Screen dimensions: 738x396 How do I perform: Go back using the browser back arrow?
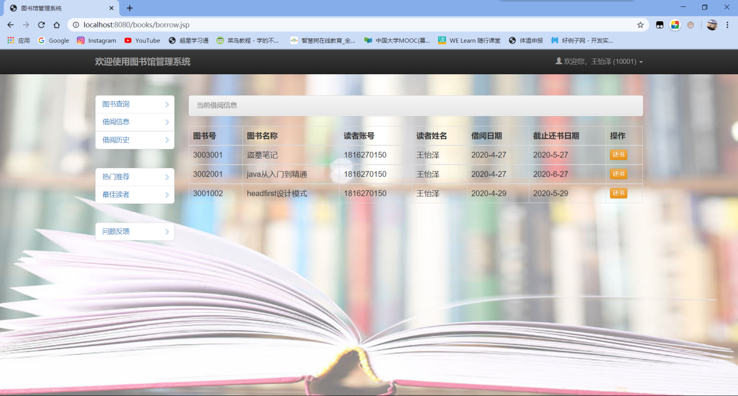pos(11,25)
